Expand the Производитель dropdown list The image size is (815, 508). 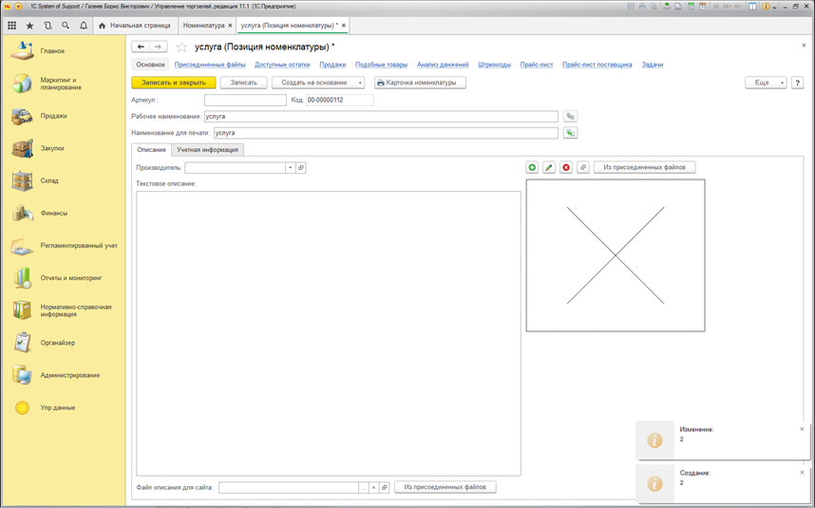coord(290,167)
